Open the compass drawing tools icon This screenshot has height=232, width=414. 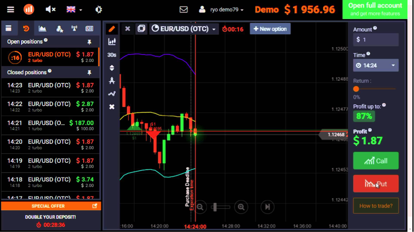tap(112, 81)
